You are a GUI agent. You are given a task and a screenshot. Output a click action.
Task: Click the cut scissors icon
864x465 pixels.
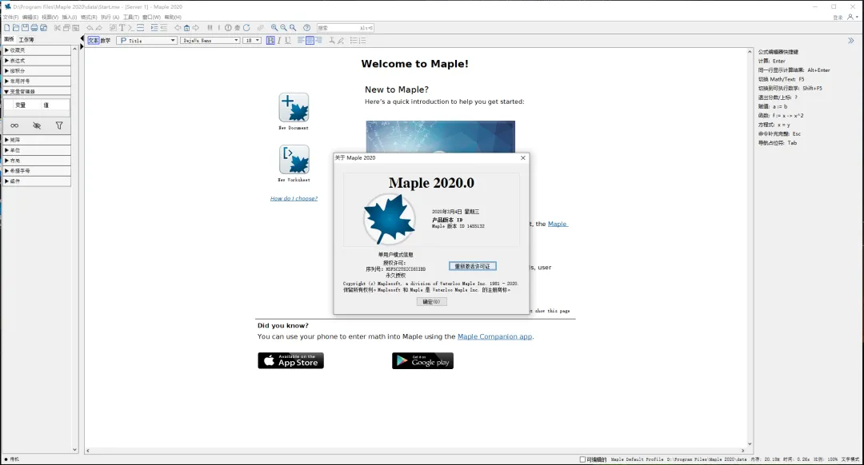58,27
